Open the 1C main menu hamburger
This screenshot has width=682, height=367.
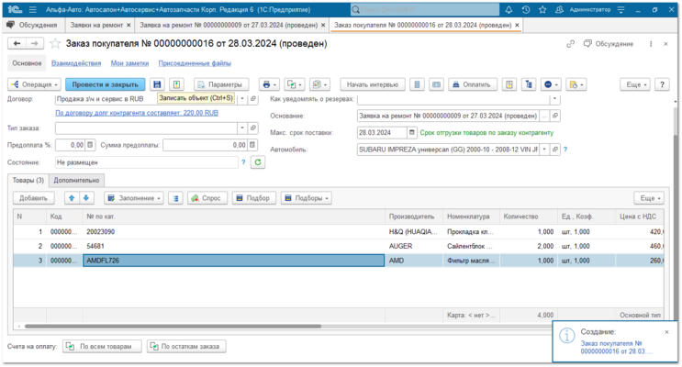pos(33,9)
